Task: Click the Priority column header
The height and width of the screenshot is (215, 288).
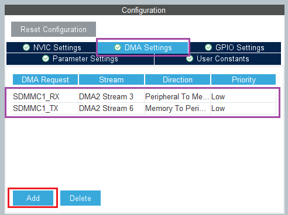Action: point(244,79)
